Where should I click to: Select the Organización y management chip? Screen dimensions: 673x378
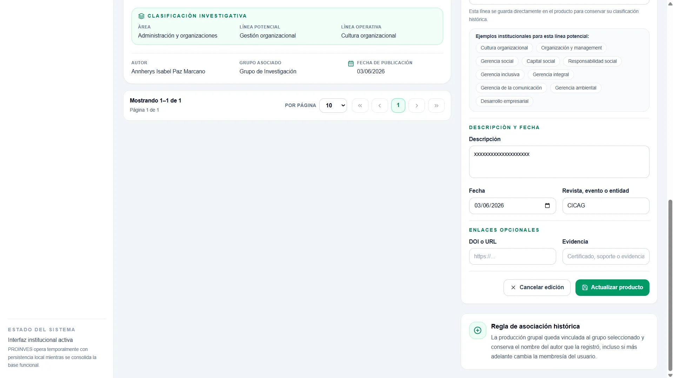pos(571,48)
